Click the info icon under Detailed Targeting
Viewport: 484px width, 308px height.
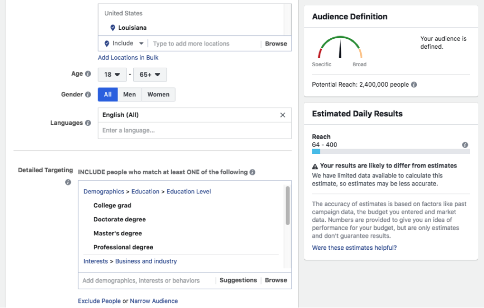click(x=68, y=182)
